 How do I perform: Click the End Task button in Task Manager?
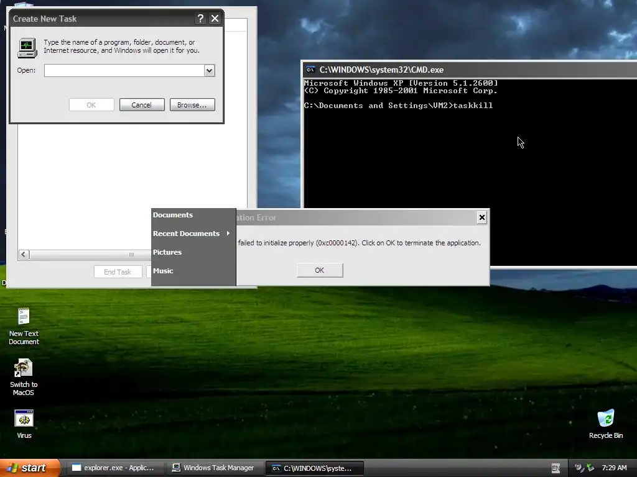(118, 272)
